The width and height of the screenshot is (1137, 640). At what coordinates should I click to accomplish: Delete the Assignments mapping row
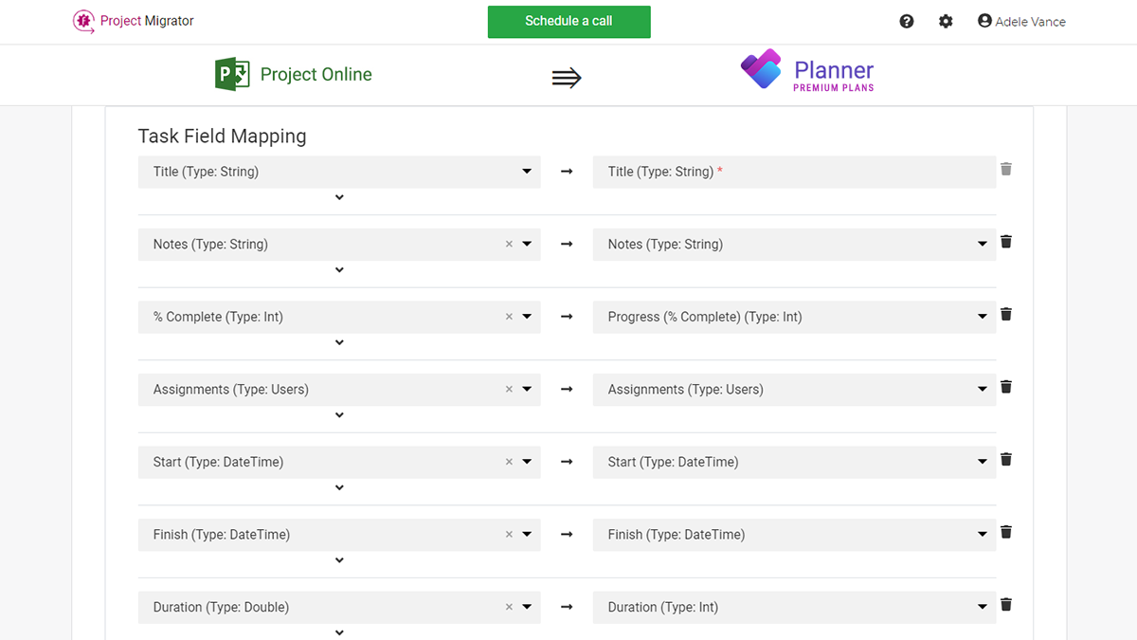click(x=1006, y=387)
